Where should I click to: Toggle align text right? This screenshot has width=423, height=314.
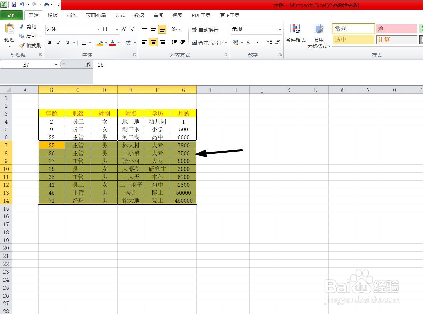click(x=162, y=42)
